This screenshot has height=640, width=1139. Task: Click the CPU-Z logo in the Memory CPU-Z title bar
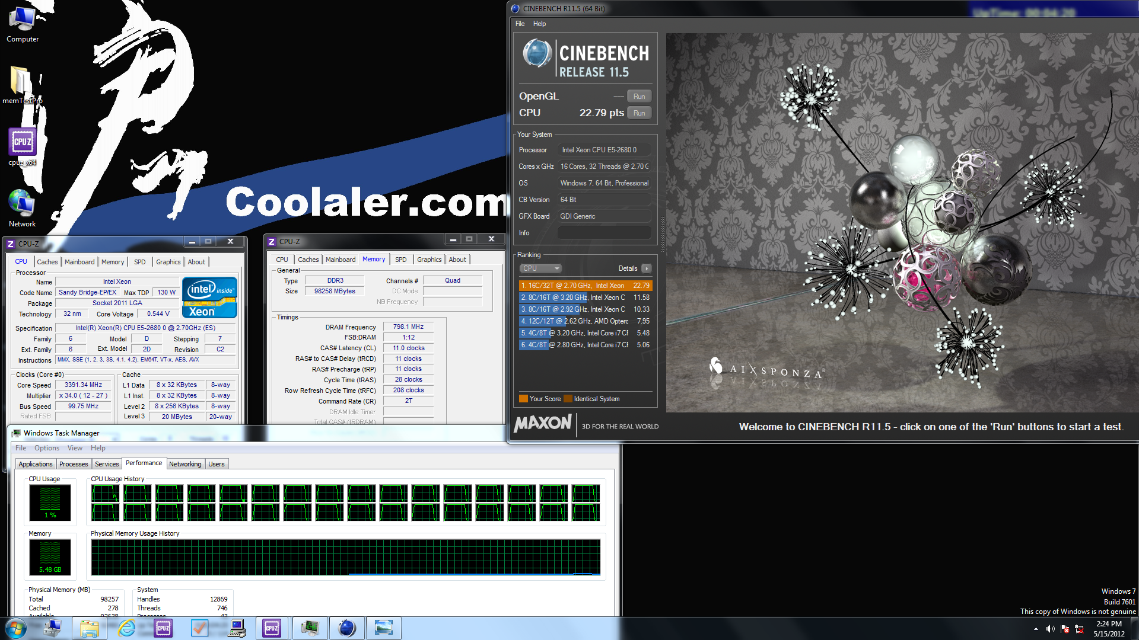[x=272, y=241]
